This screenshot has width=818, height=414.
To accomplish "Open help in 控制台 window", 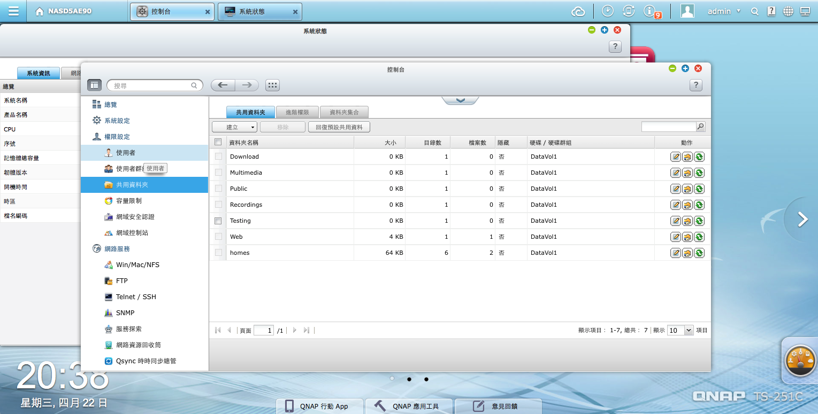I will click(695, 85).
